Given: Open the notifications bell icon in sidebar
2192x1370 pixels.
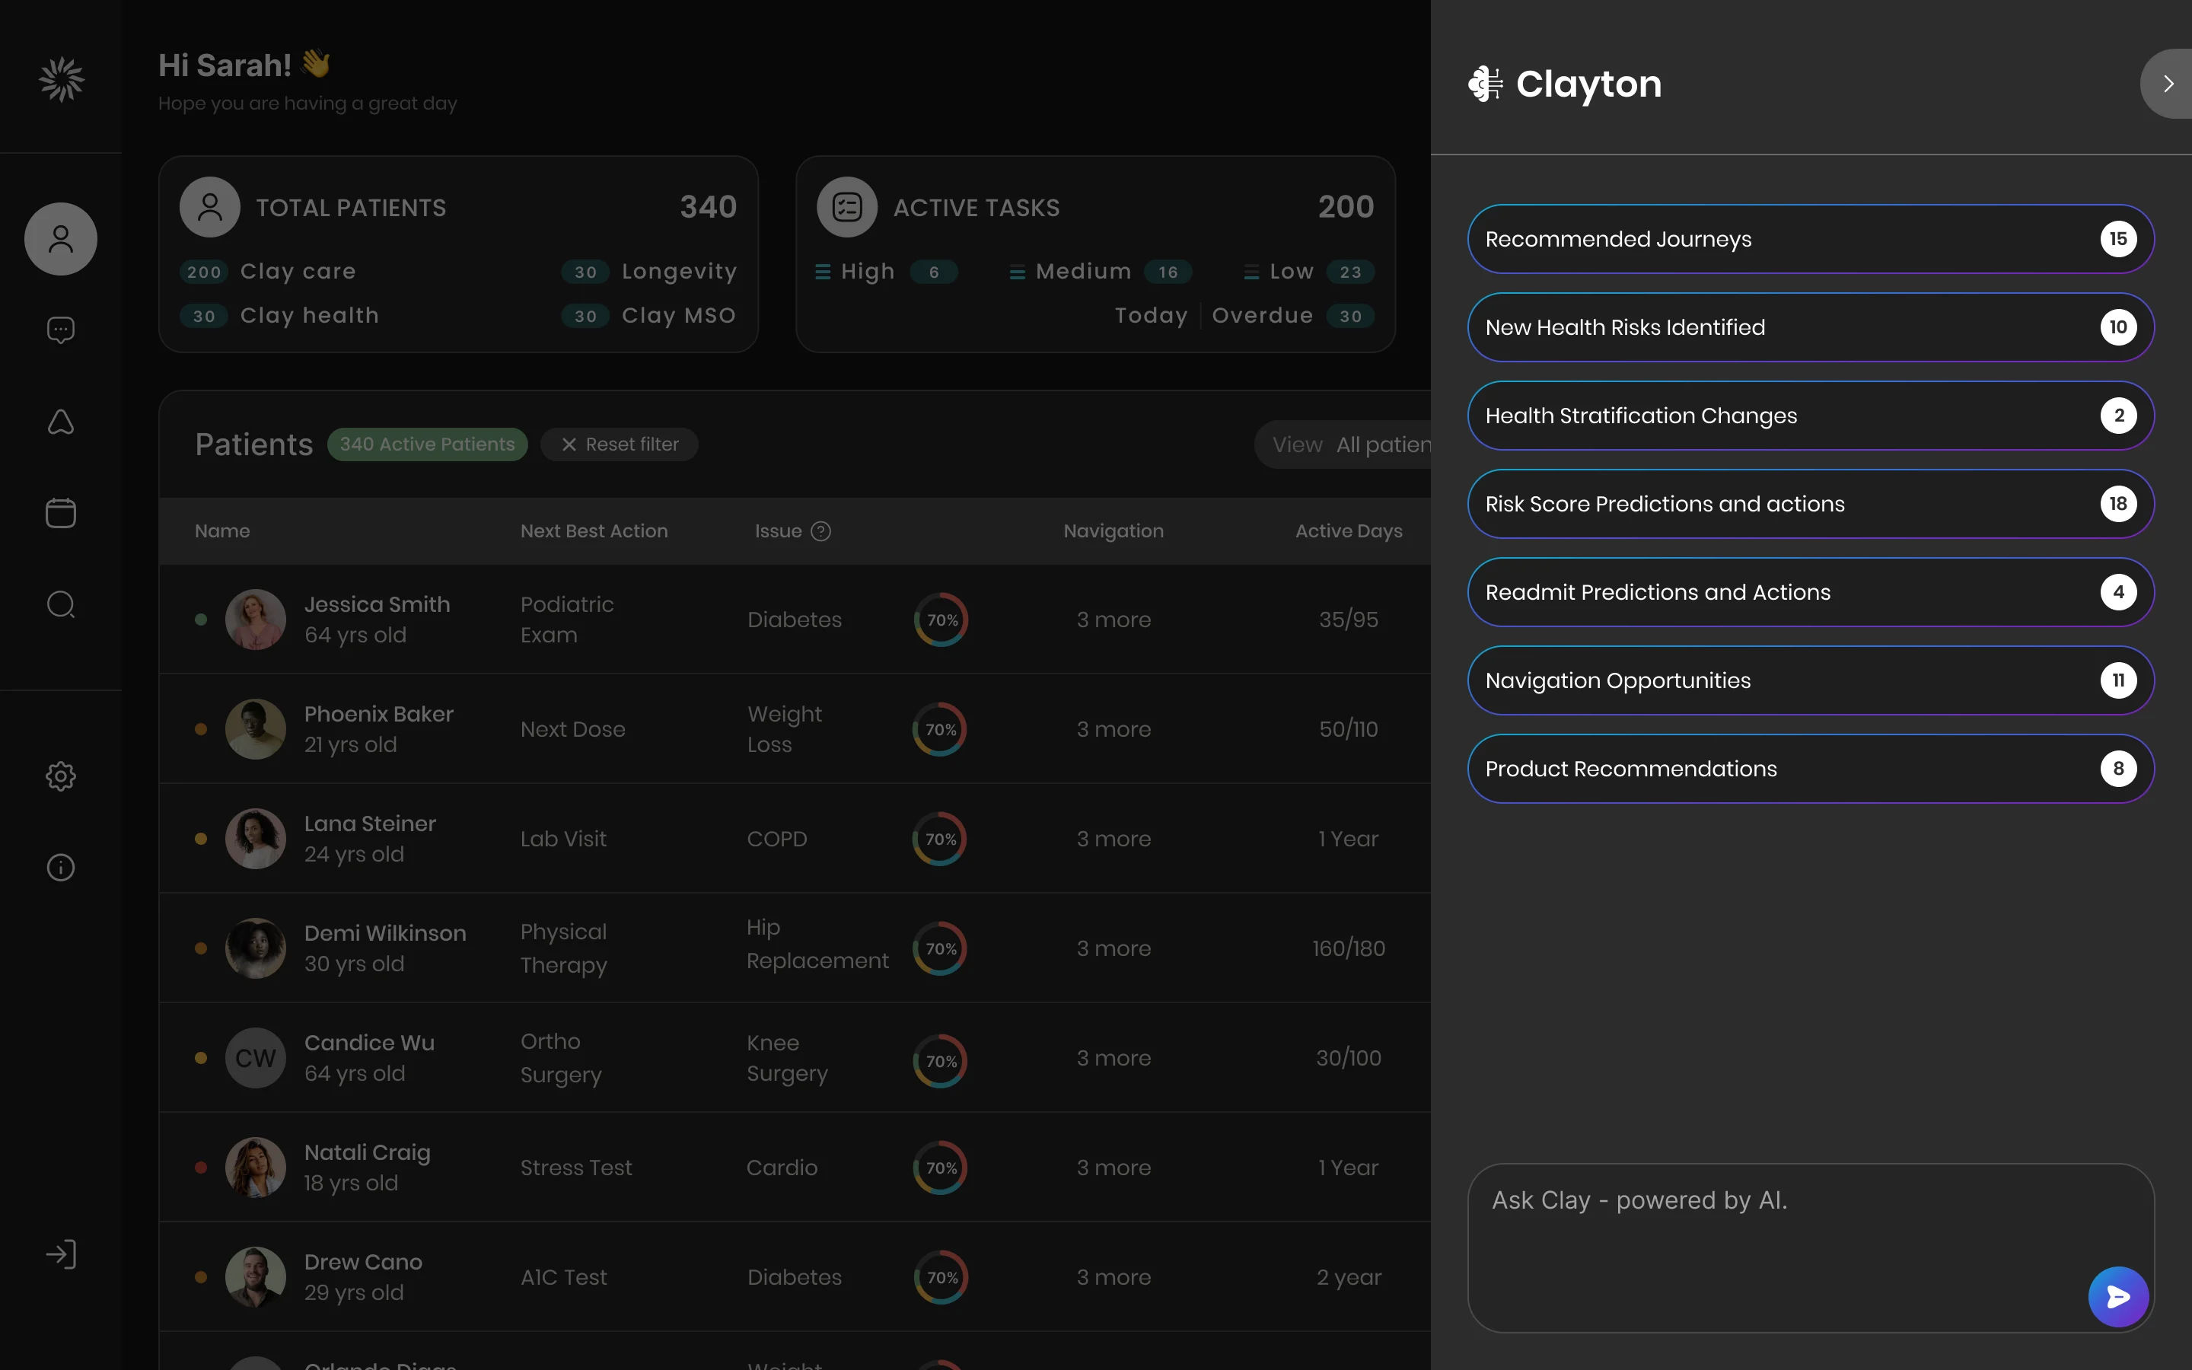Looking at the screenshot, I should tap(61, 422).
